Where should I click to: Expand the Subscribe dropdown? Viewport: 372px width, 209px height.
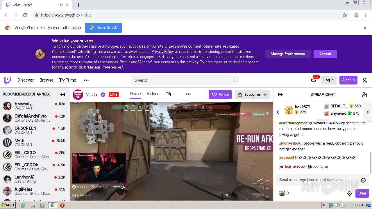[265, 95]
